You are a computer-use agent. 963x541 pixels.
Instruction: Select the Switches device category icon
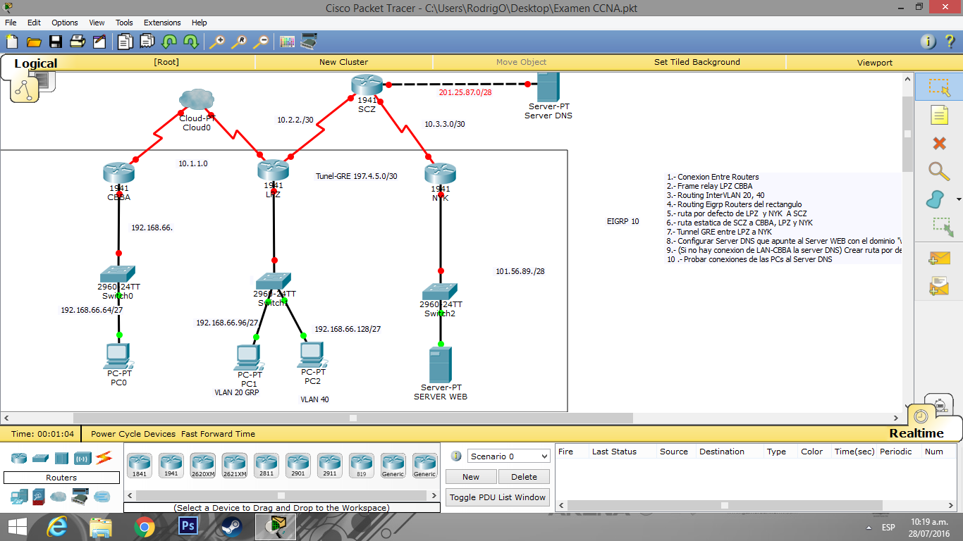pos(40,458)
